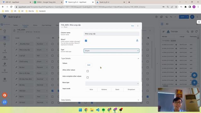Switch preview to mobile device view
This screenshot has width=201, height=113.
click(162, 24)
